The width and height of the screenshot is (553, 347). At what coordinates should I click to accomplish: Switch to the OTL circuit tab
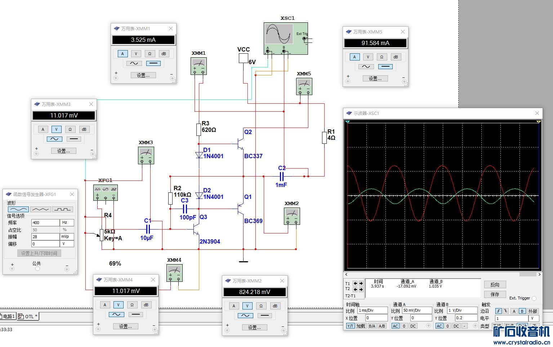pyautogui.click(x=28, y=317)
